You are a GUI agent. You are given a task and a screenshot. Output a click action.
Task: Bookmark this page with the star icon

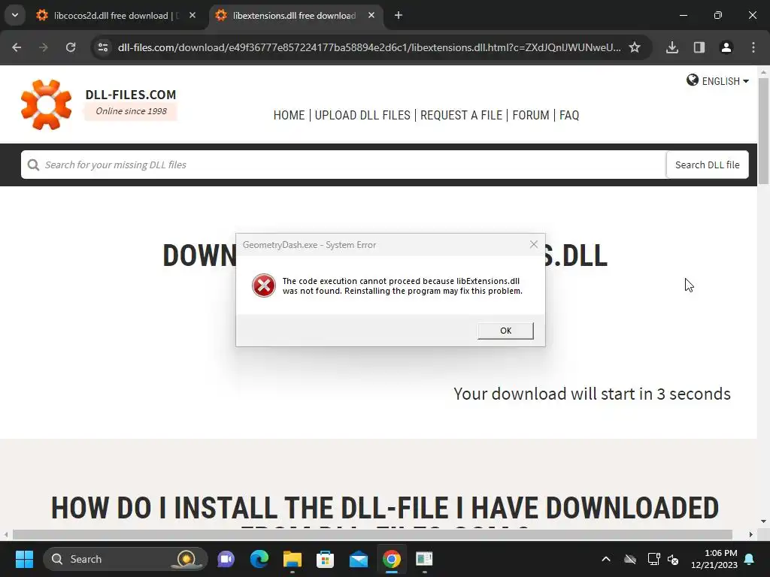tap(635, 47)
